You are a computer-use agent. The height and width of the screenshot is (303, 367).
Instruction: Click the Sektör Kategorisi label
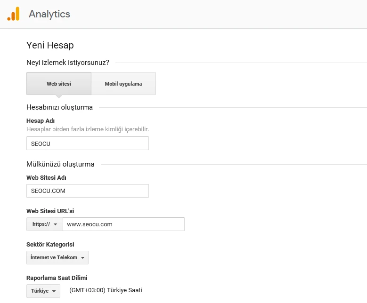50,245
